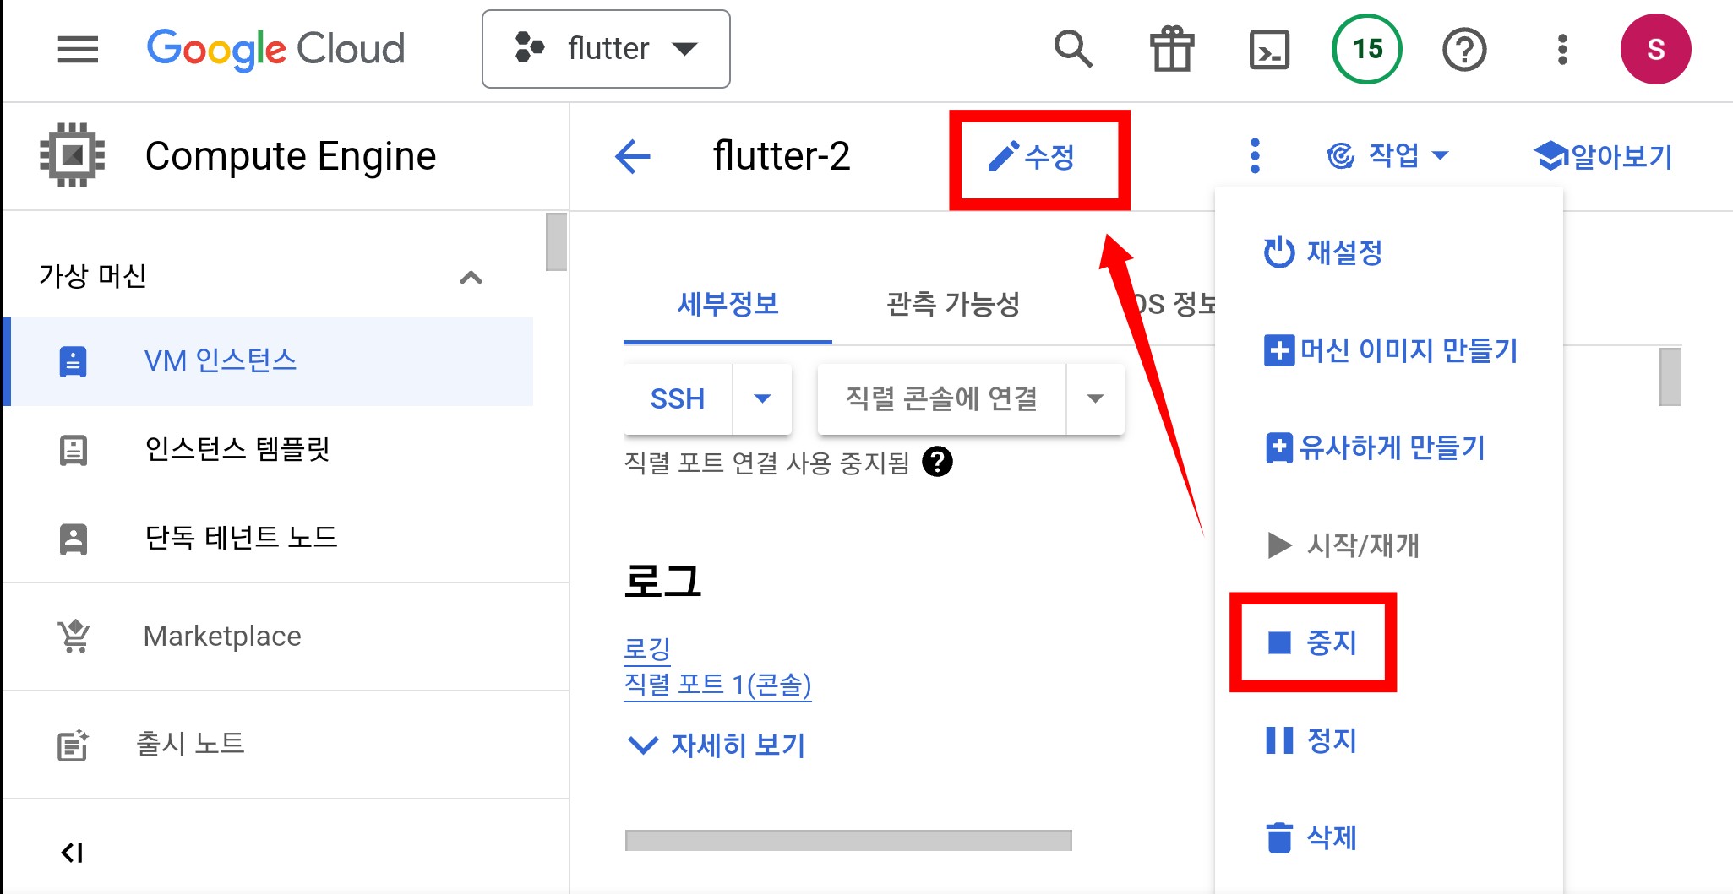Choose 유사하게 만들기 from the menu
The image size is (1733, 894).
[x=1389, y=447]
